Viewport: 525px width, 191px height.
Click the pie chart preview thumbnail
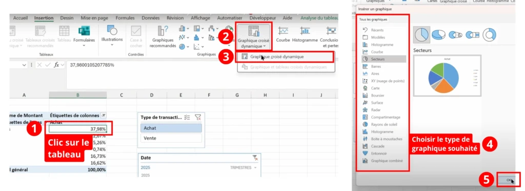point(447,75)
